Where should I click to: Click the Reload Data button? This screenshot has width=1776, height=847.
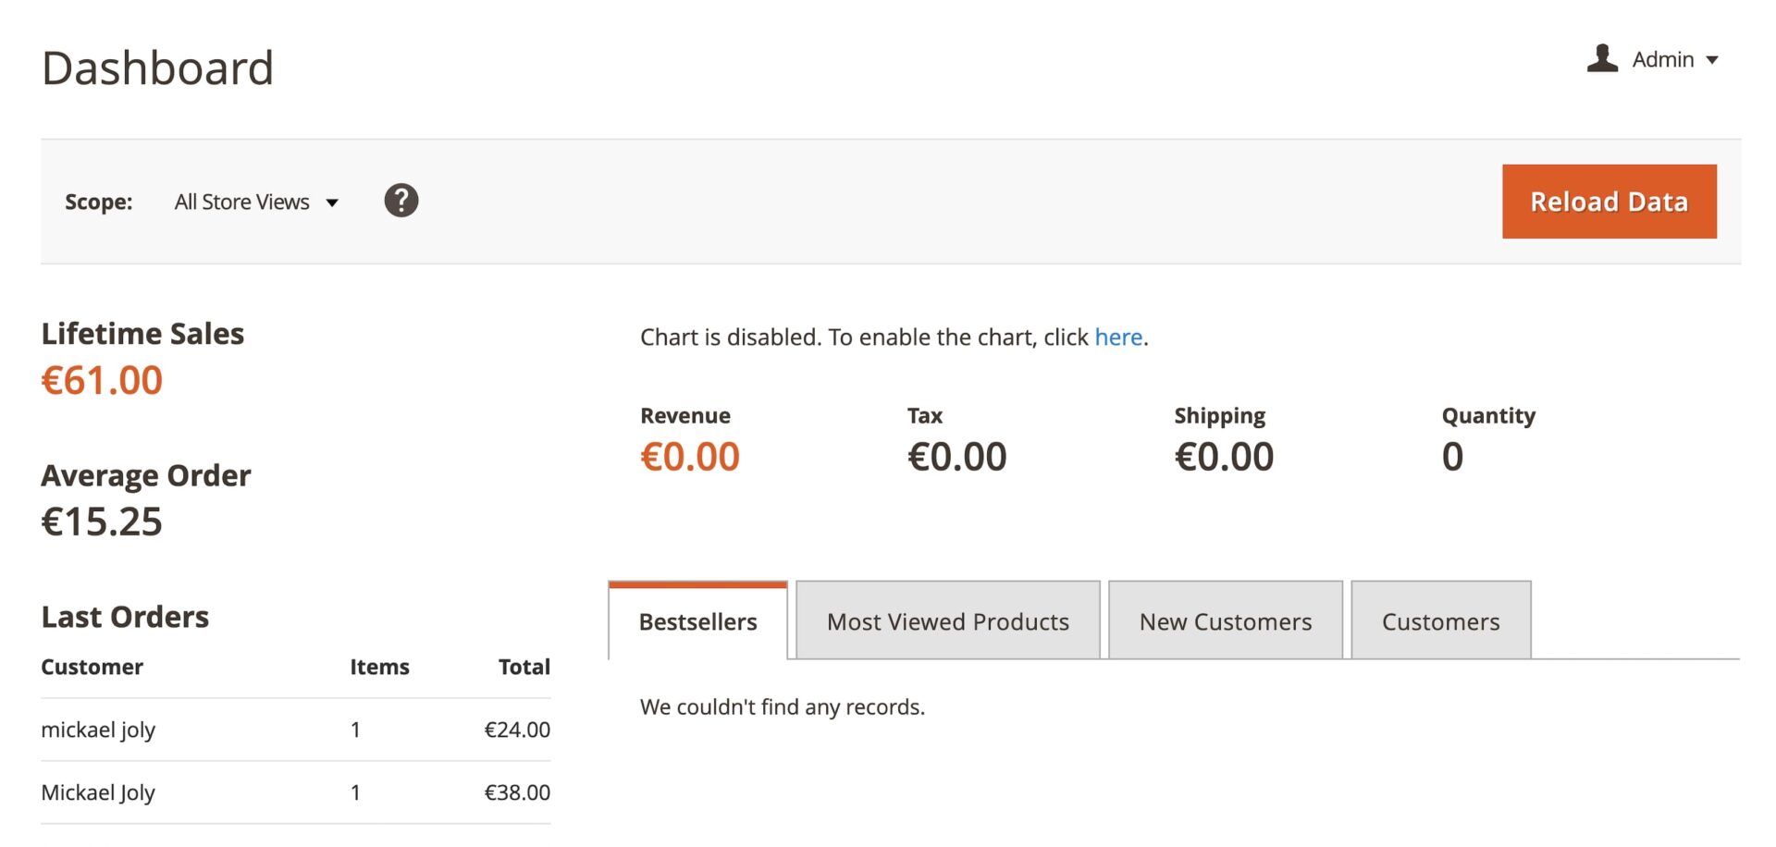click(x=1609, y=202)
